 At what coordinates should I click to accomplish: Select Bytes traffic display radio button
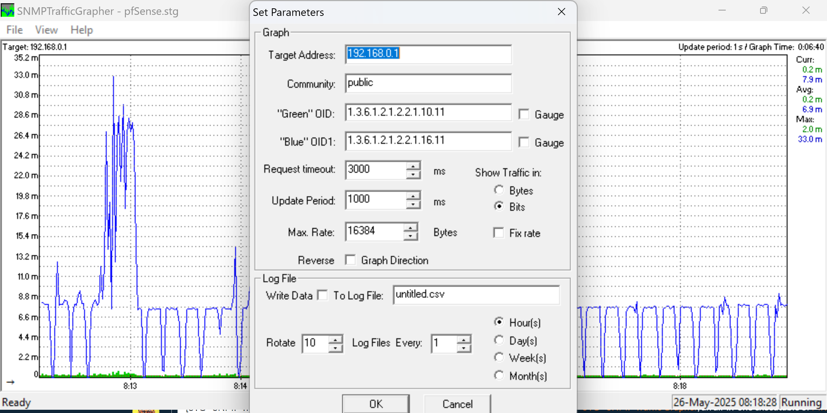(x=499, y=190)
